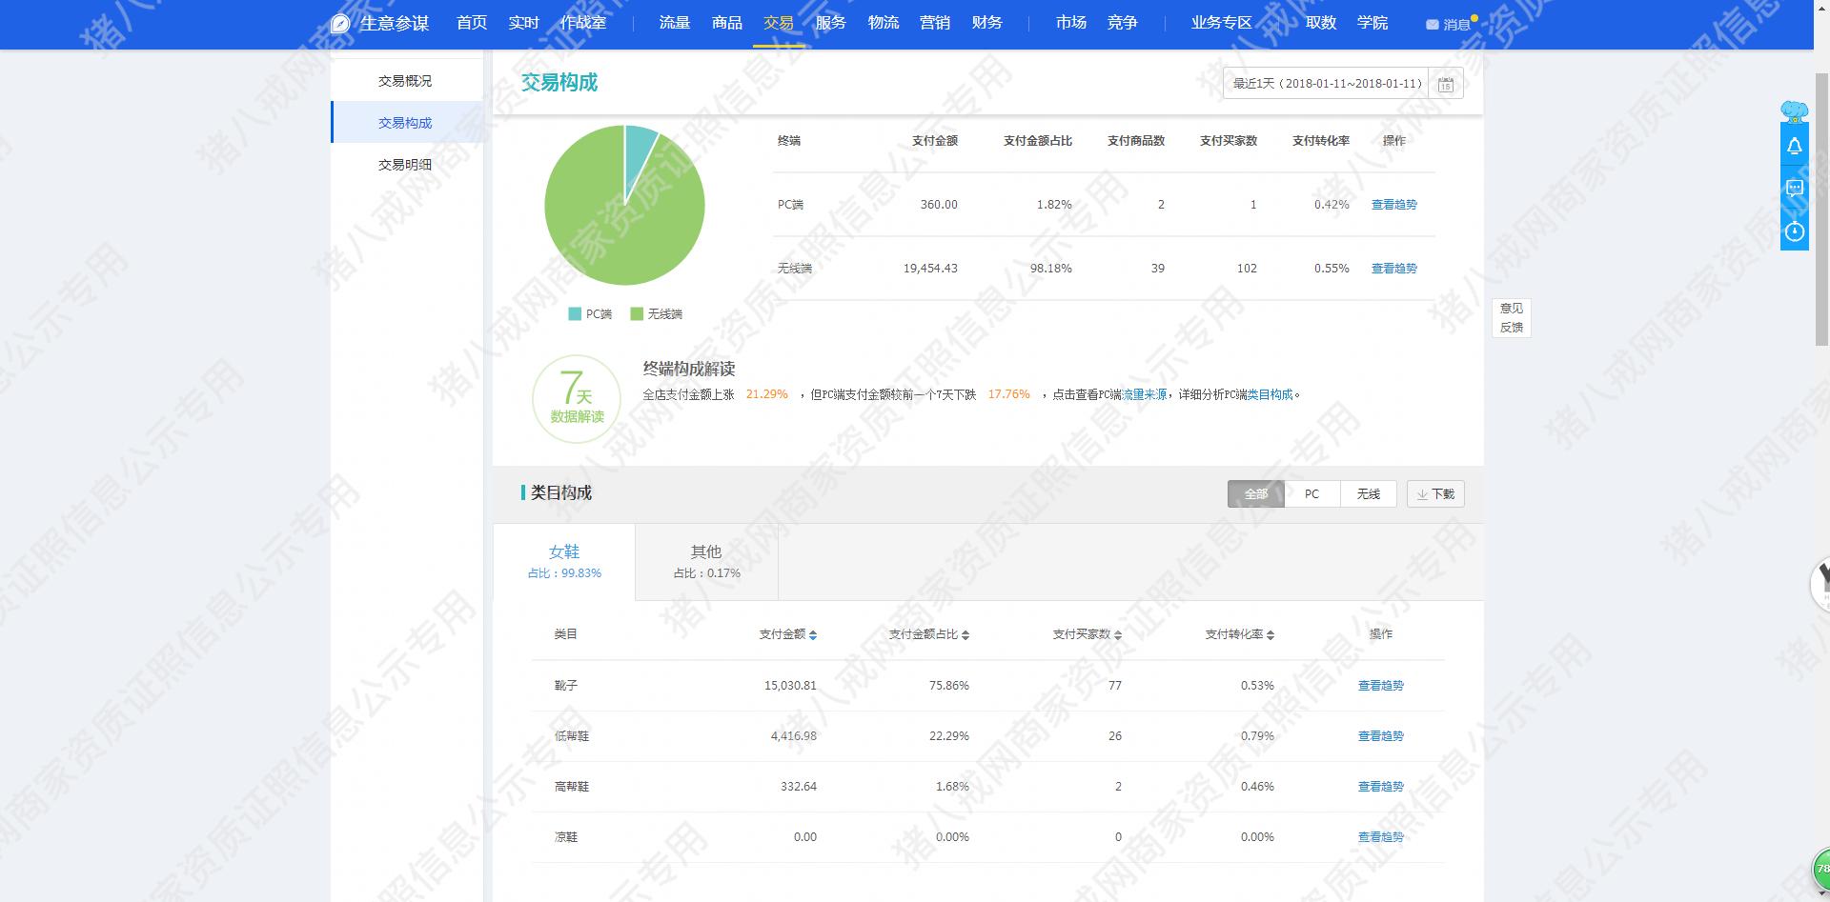
Task: Open the 消息 envelope message icon
Action: point(1432,25)
